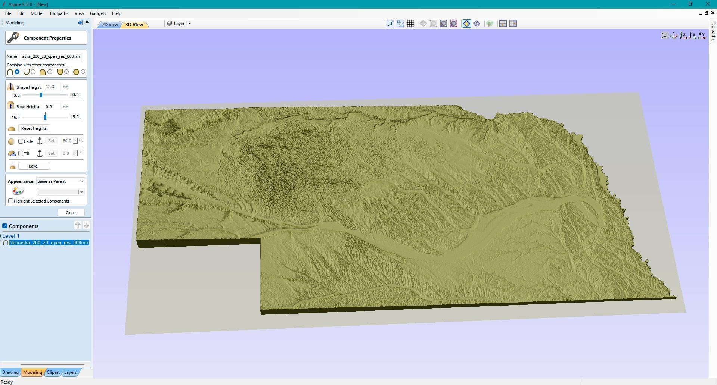
Task: Move component up with up arrow
Action: point(78,225)
